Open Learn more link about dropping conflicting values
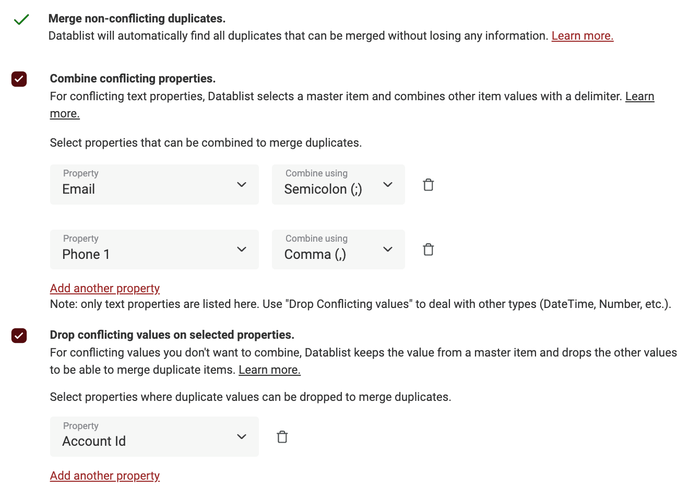 tap(269, 370)
